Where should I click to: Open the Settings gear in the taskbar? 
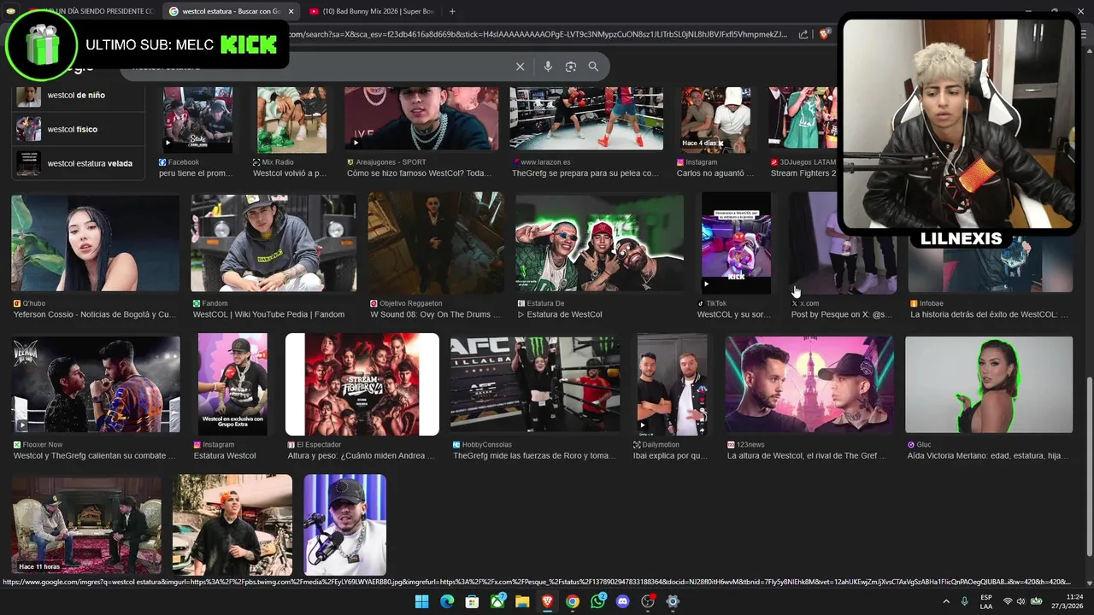tap(673, 601)
